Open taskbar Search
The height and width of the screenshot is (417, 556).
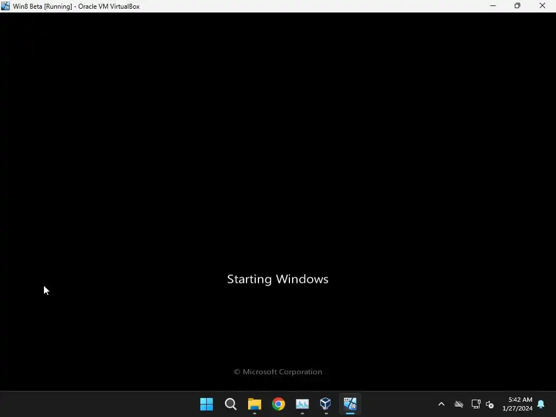click(x=230, y=404)
